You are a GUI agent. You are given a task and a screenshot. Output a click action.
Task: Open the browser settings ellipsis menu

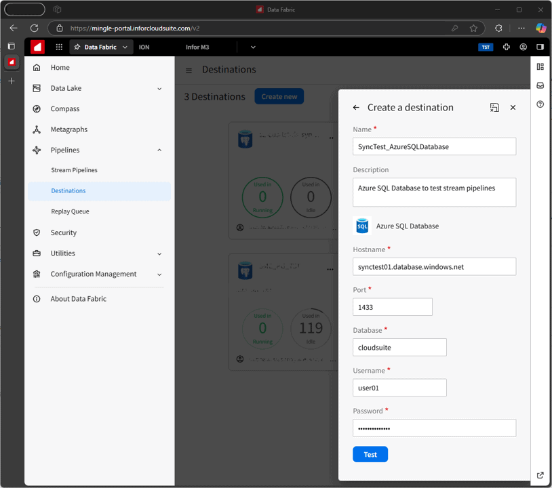(521, 28)
